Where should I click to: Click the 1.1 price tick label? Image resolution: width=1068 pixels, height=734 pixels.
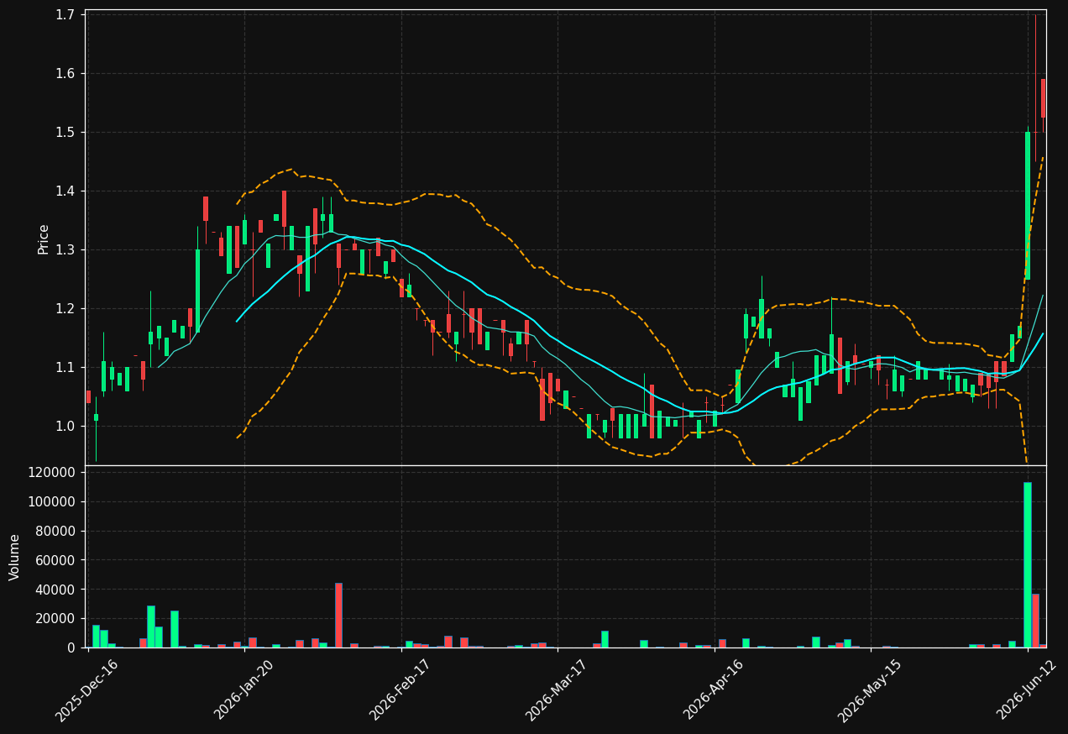[64, 368]
